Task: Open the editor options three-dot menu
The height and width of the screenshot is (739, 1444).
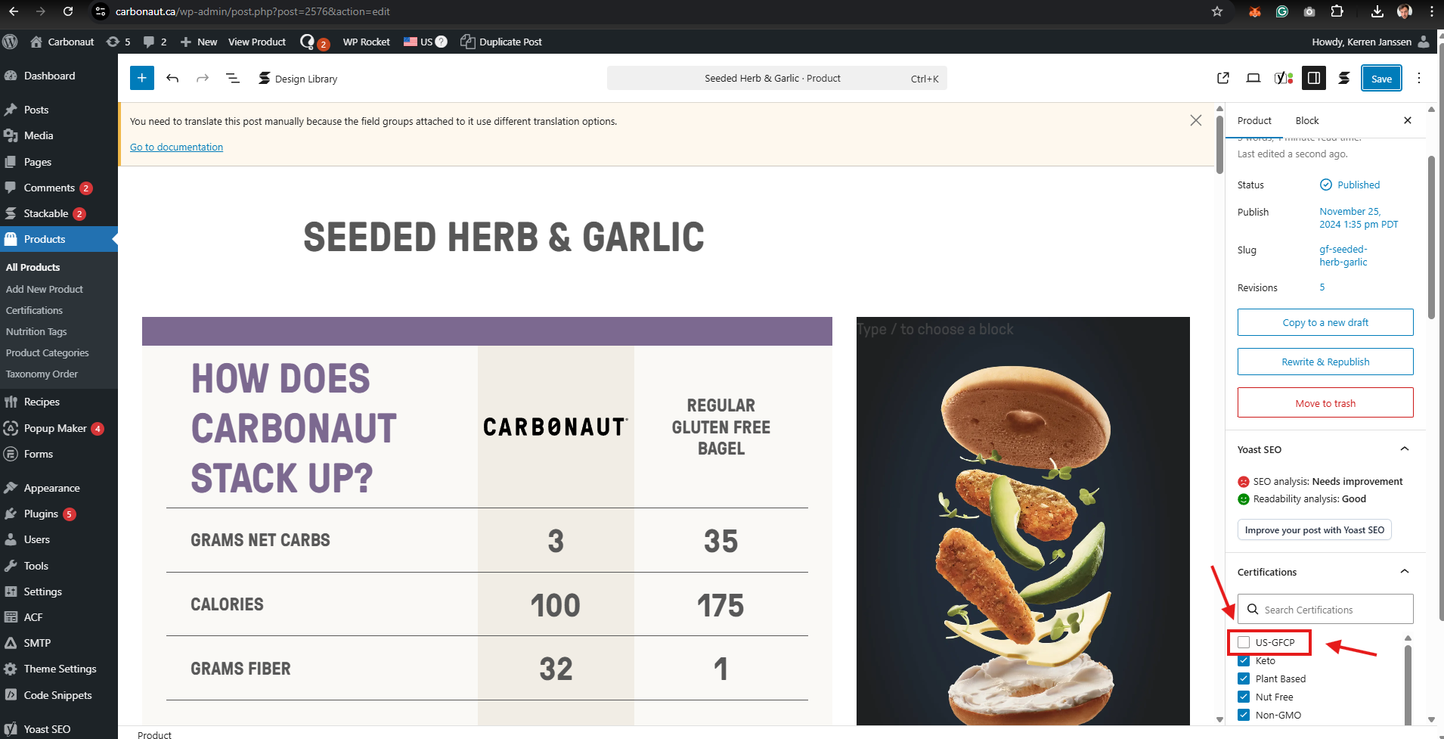Action: (1419, 78)
